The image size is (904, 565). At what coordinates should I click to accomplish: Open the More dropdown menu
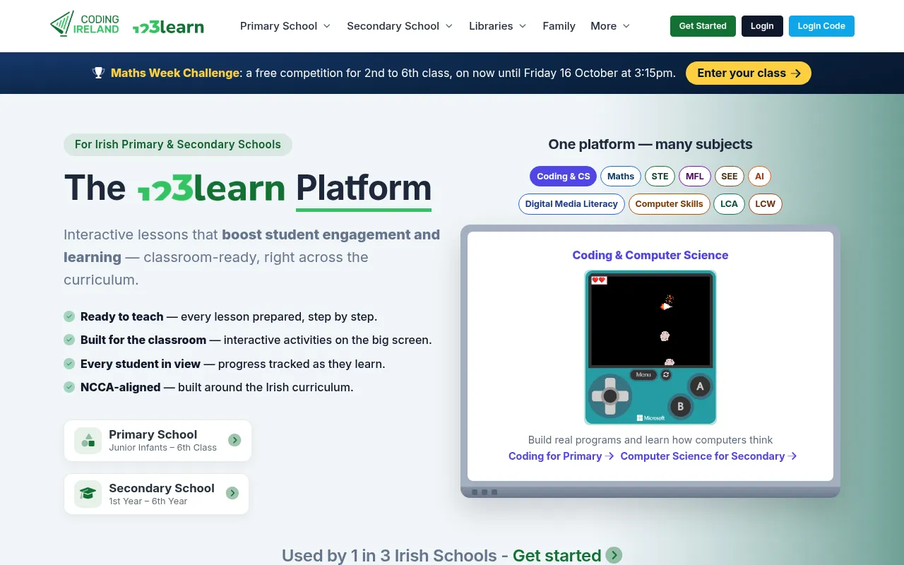pos(610,26)
